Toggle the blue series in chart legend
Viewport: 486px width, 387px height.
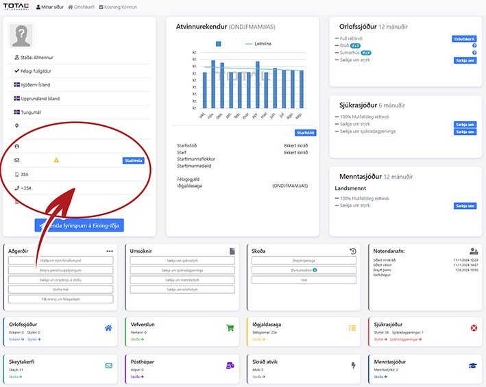(218, 43)
